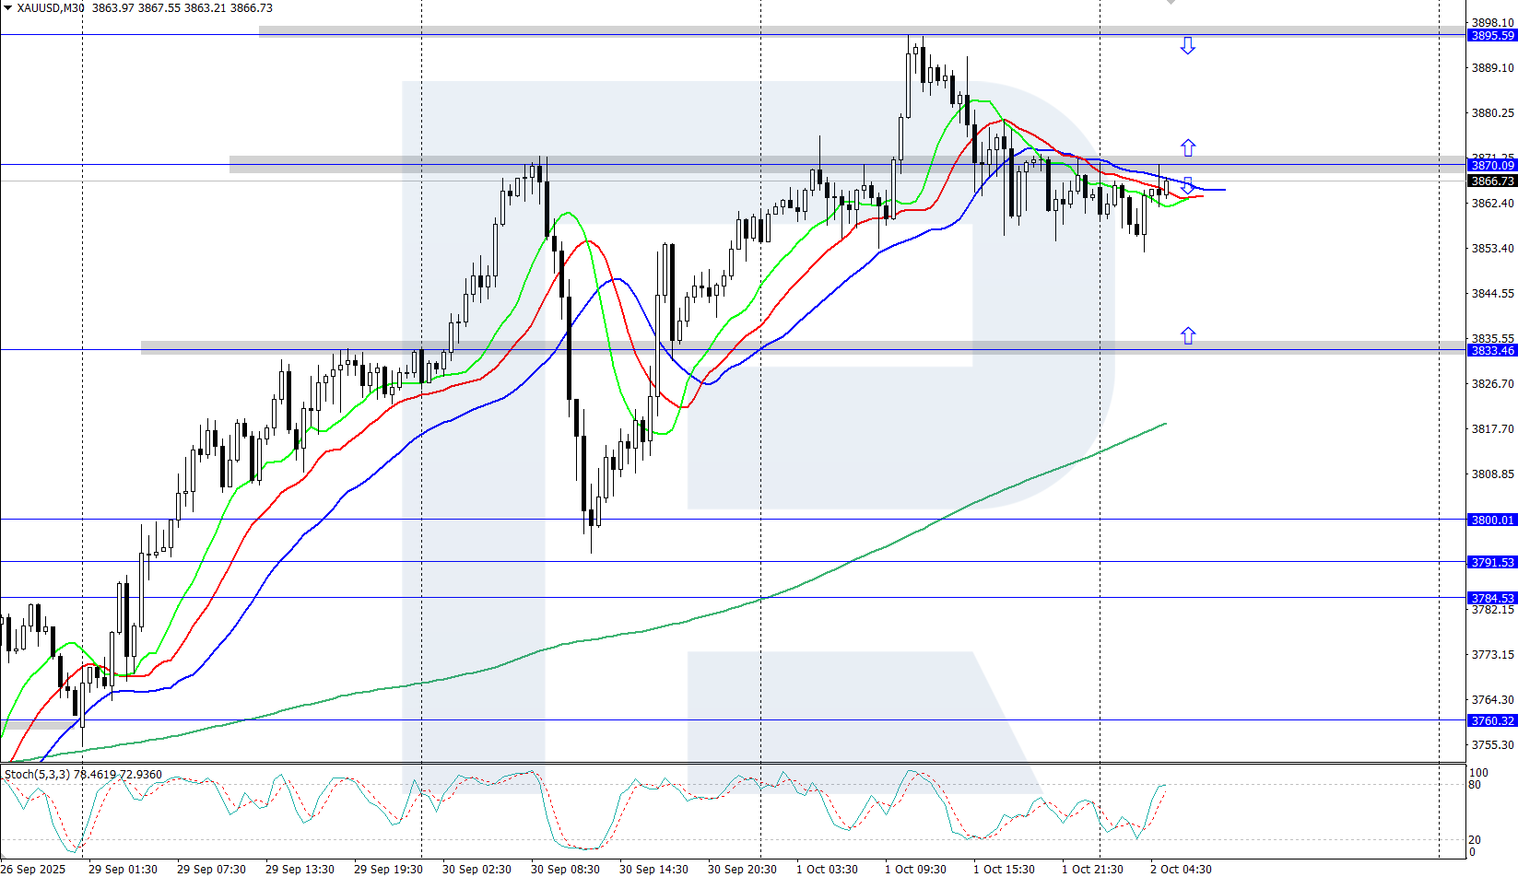The height and width of the screenshot is (877, 1518).
Task: Click the 2 Oct 04:30 time label
Action: tap(1181, 869)
